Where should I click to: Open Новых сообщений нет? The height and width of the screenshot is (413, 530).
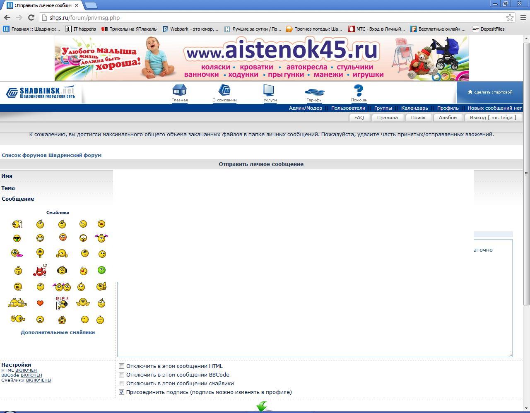[x=495, y=108]
